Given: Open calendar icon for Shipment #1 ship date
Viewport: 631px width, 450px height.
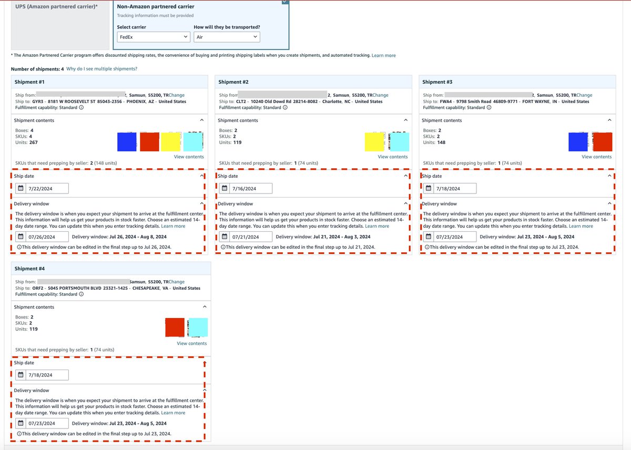Looking at the screenshot, I should click(x=20, y=188).
